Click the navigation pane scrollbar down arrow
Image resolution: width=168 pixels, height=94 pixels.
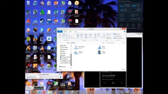[x=71, y=68]
